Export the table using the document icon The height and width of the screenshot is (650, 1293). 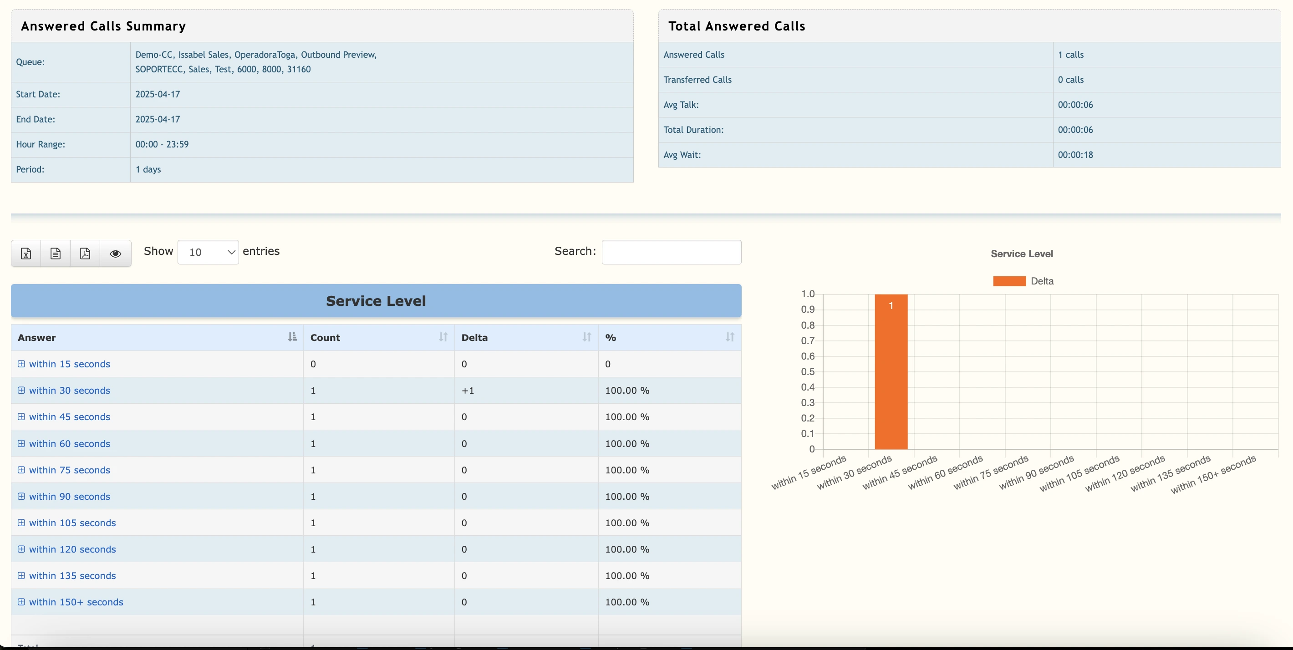pos(55,254)
